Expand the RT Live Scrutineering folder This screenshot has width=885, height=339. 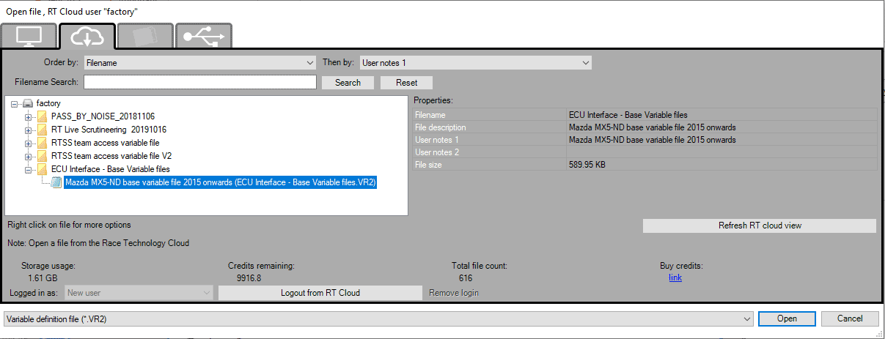[29, 130]
